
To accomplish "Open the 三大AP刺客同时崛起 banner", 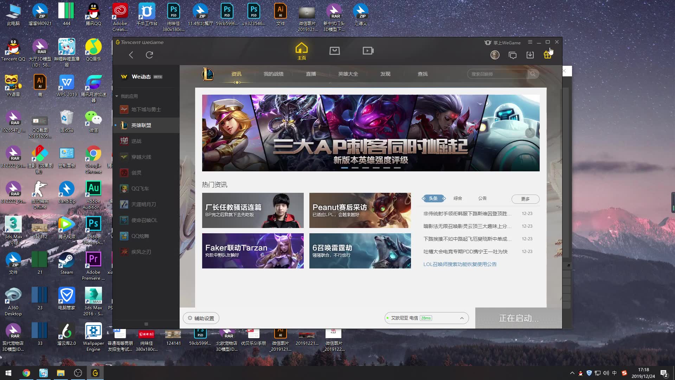I will (x=371, y=133).
